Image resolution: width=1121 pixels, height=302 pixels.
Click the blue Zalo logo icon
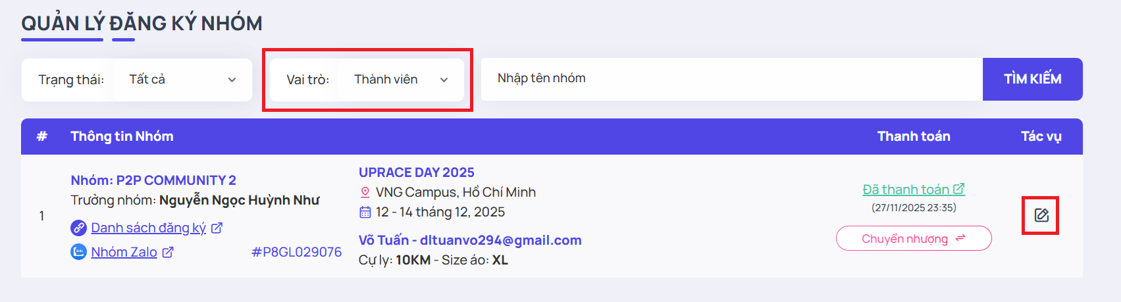[x=79, y=252]
